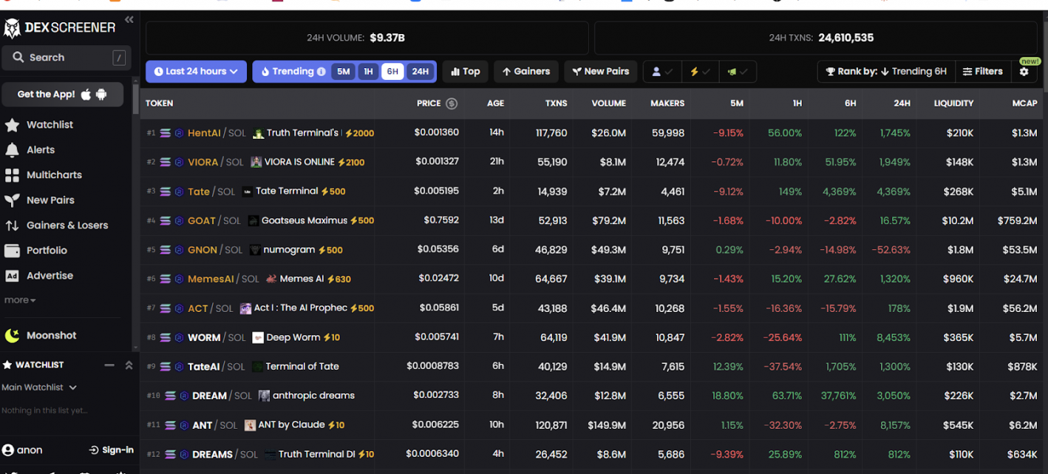Screen dimensions: 1048x474
Task: Open the Last 24 hours dropdown
Action: 196,72
